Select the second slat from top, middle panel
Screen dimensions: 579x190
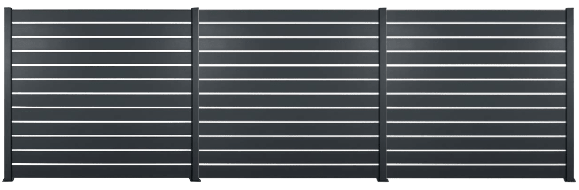click(289, 30)
